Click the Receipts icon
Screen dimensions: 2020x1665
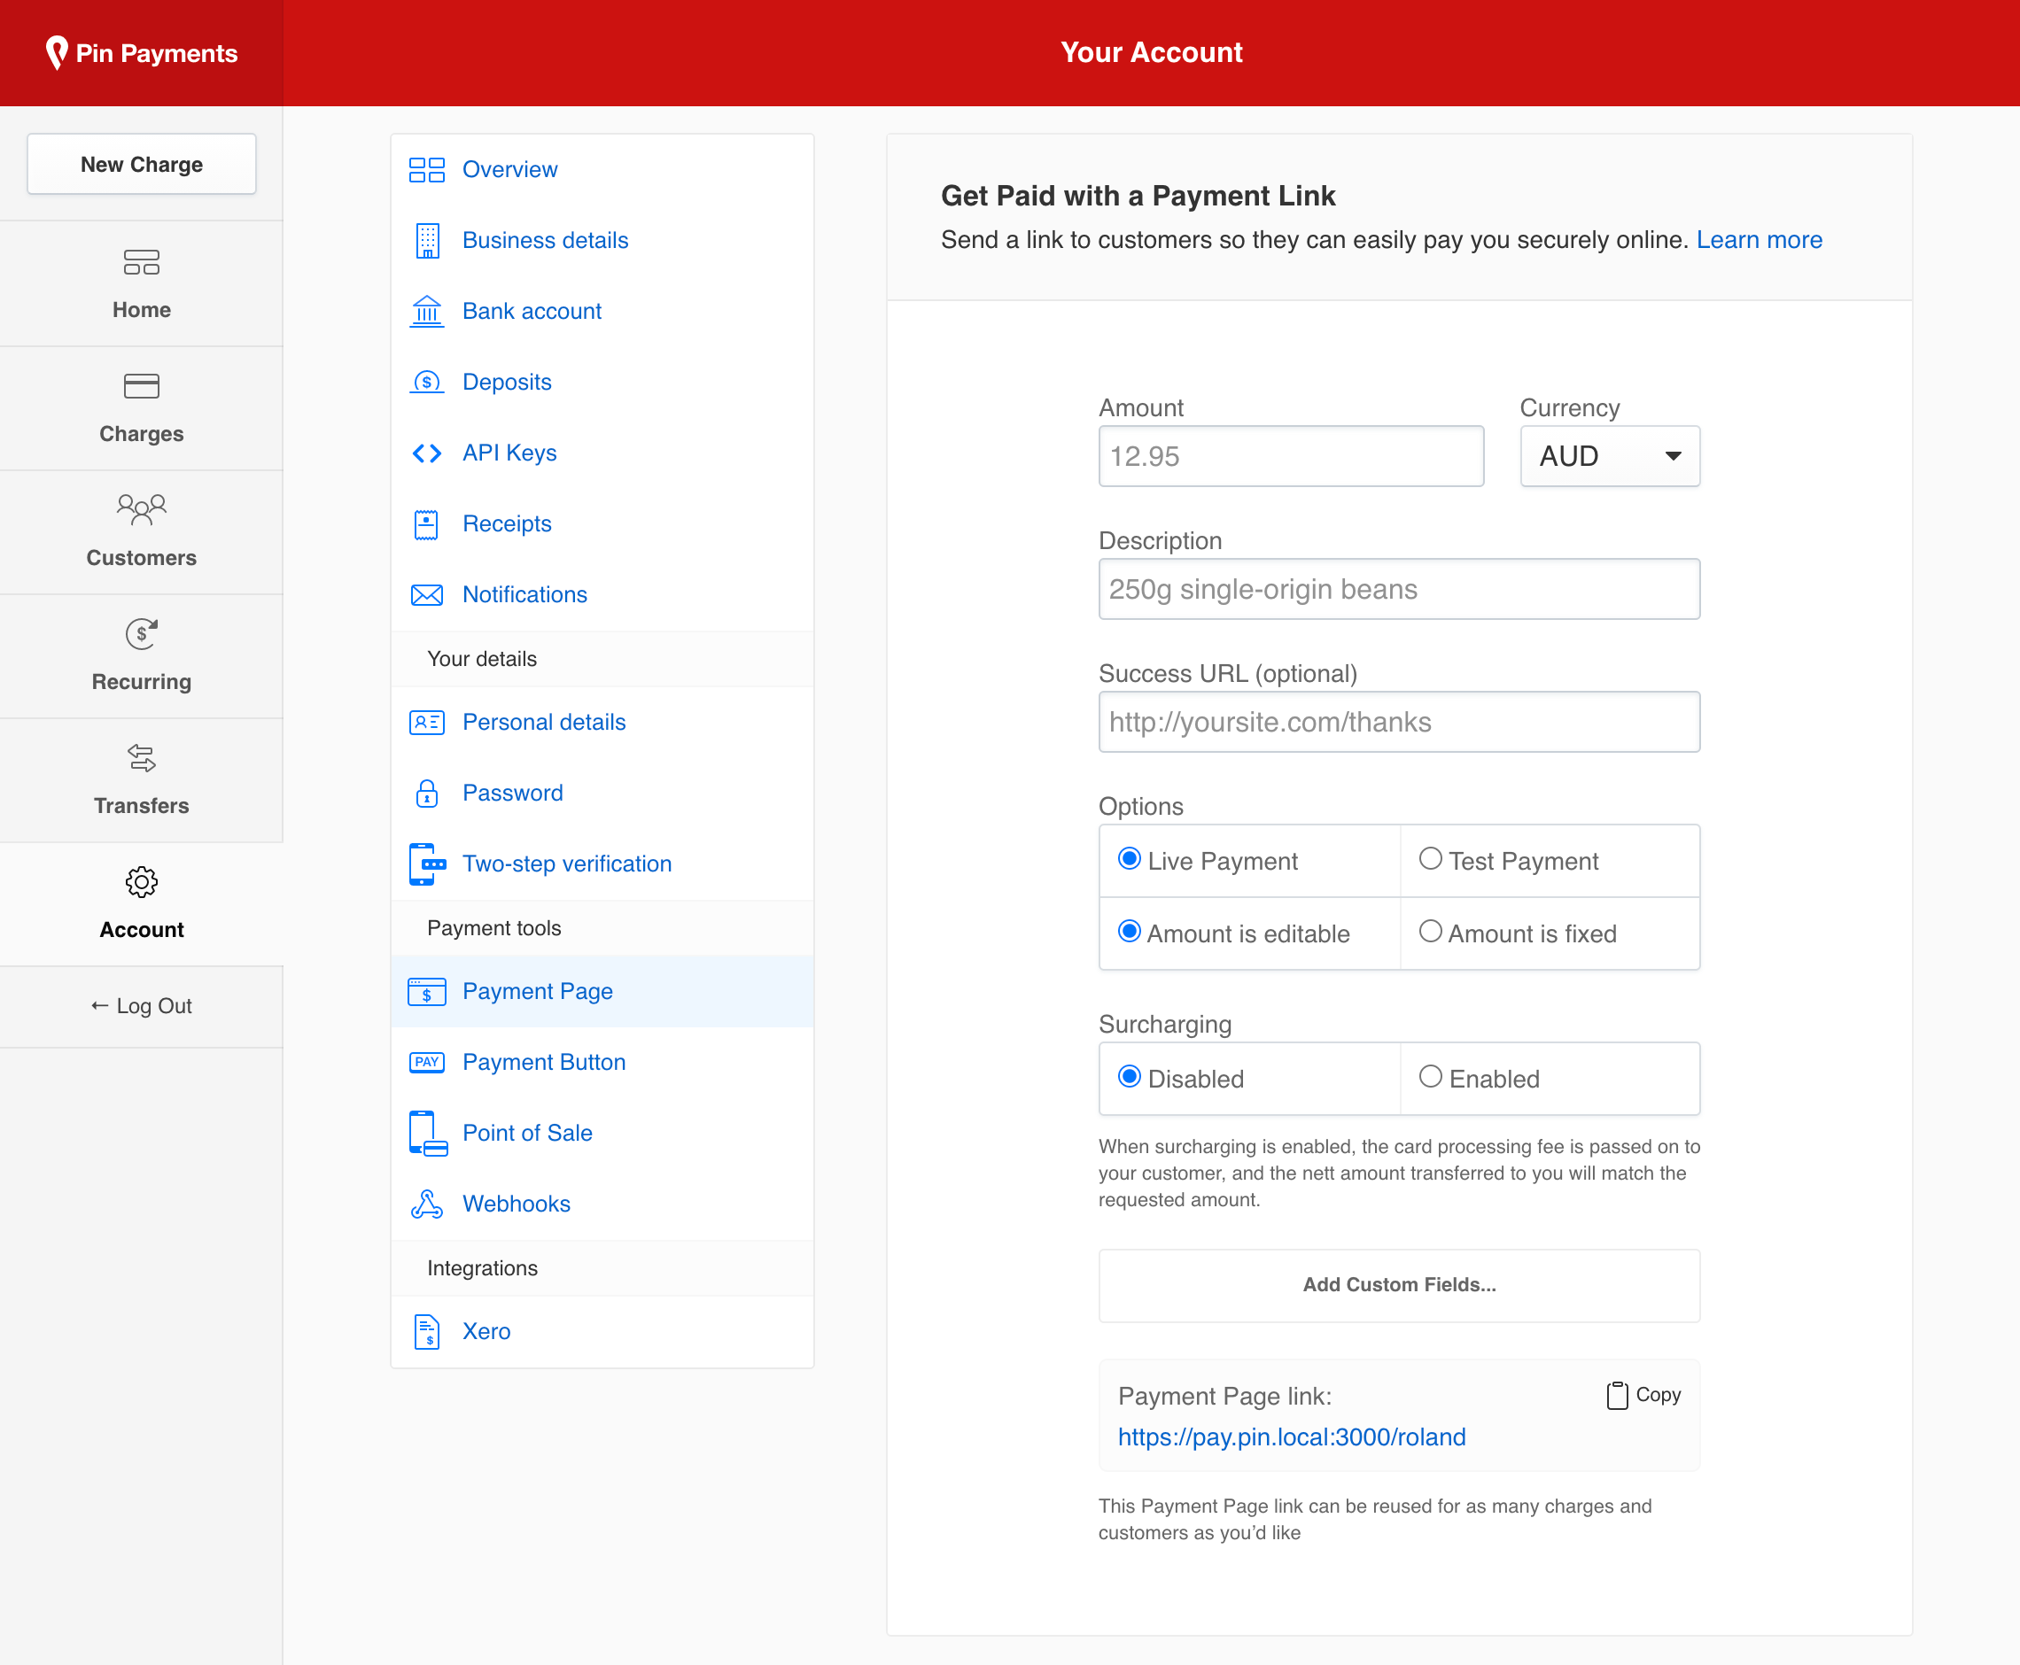point(427,523)
